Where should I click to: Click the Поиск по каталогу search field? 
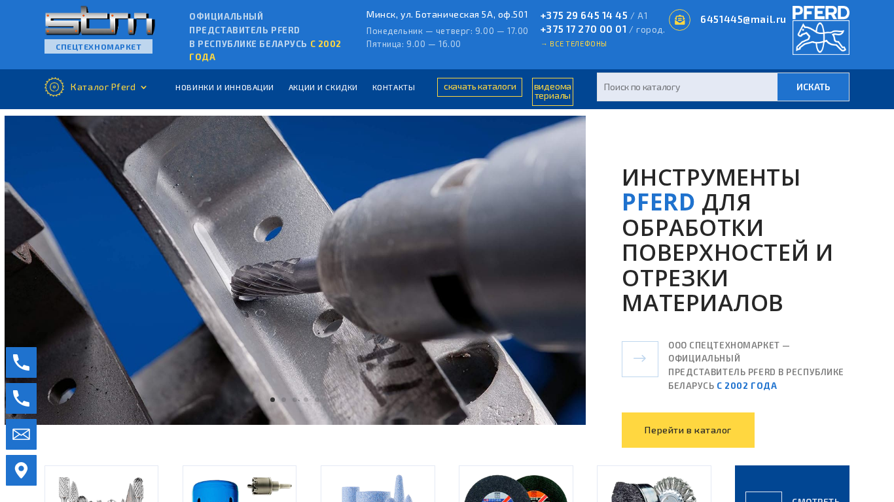(687, 87)
